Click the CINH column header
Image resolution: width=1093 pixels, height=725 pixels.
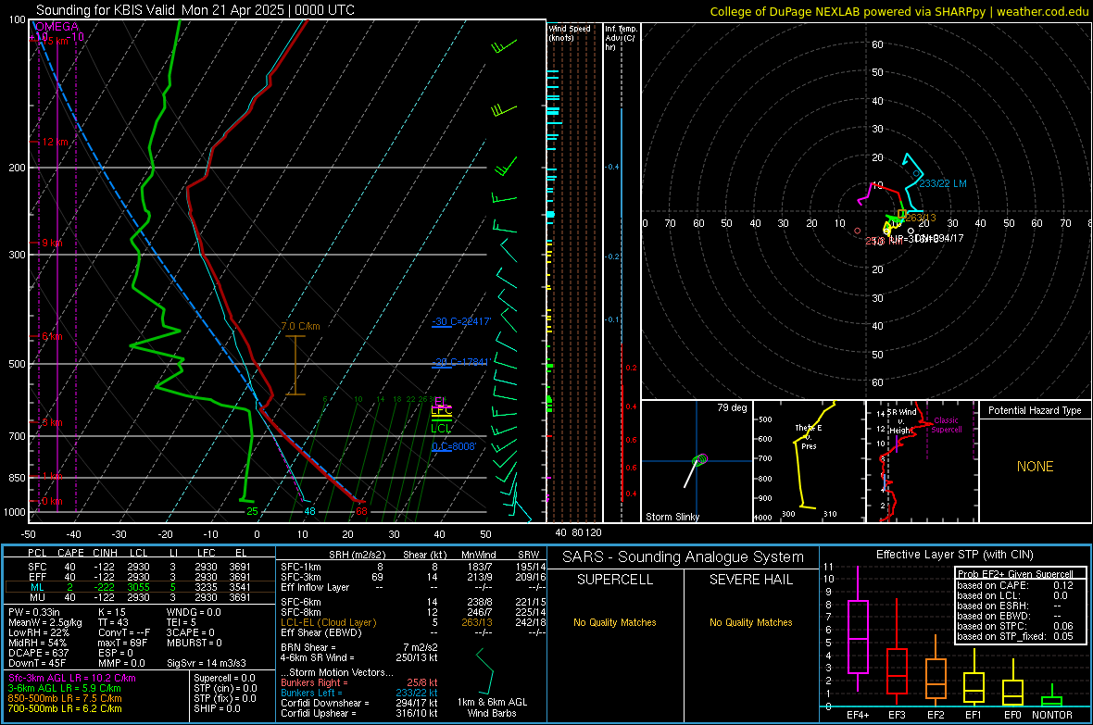pyautogui.click(x=106, y=553)
